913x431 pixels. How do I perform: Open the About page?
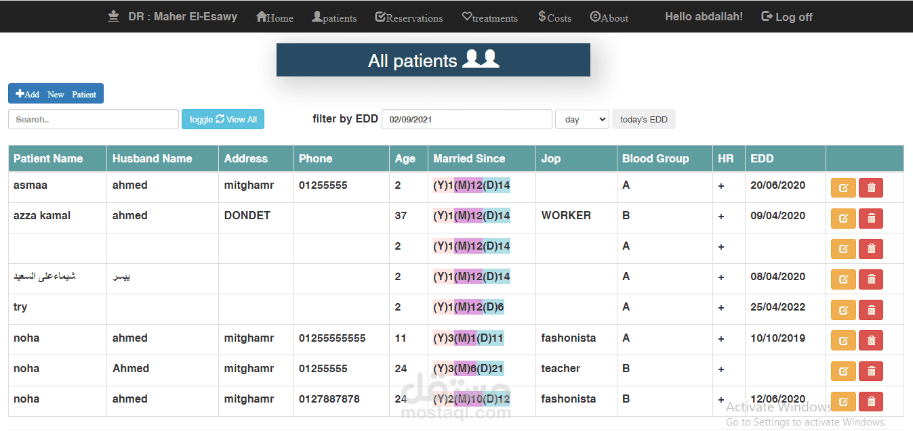coord(609,18)
